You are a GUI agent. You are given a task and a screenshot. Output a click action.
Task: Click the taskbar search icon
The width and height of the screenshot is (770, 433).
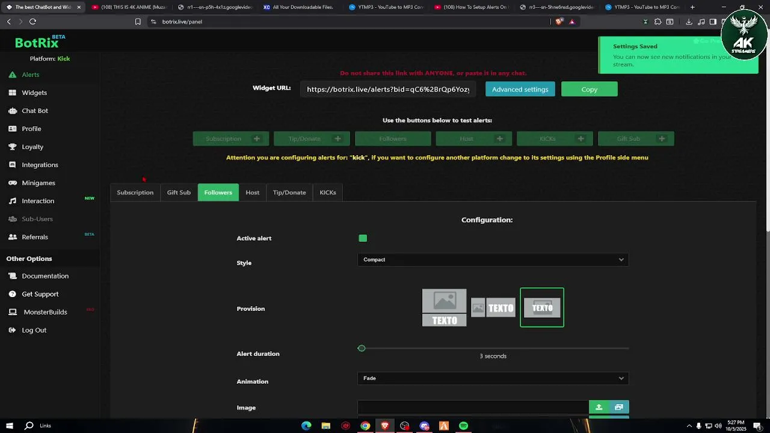pyautogui.click(x=29, y=426)
